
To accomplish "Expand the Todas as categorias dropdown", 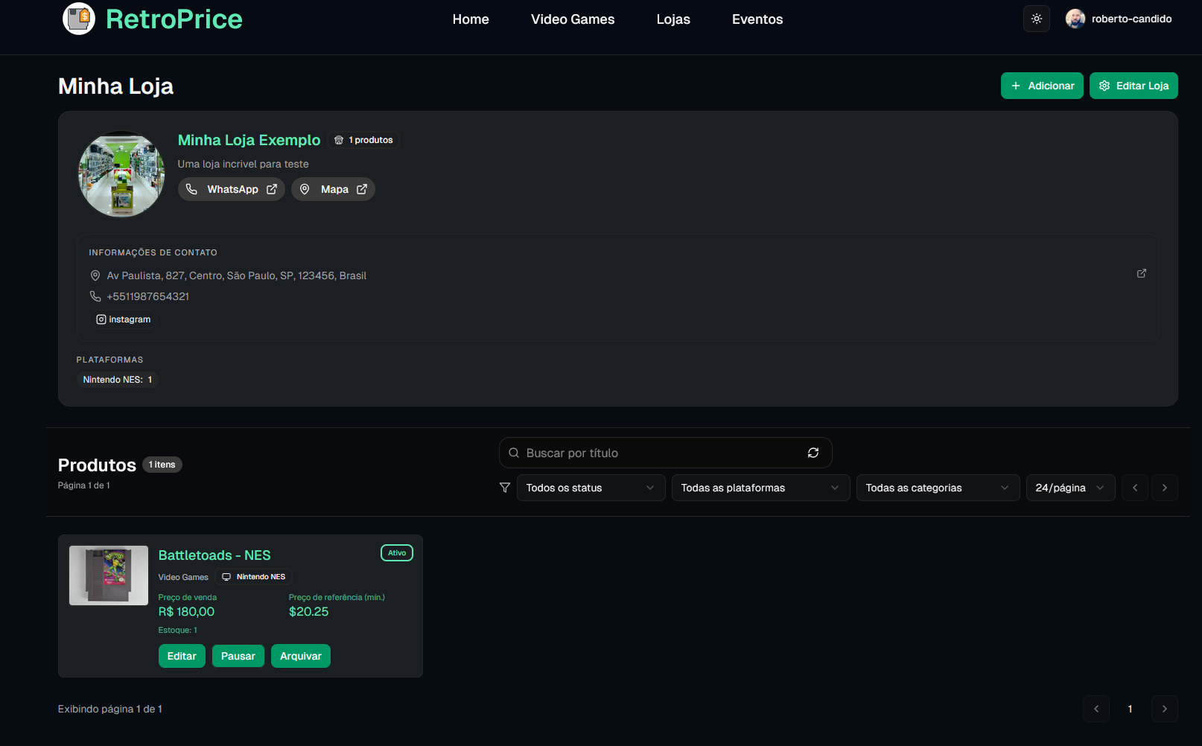I will tap(937, 488).
